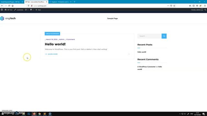This screenshot has height=116, width=207.
Task: Open A WordPress Commenter link
Action: pyautogui.click(x=147, y=67)
